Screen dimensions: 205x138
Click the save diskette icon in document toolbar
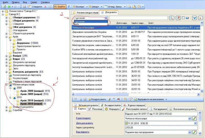(85, 99)
